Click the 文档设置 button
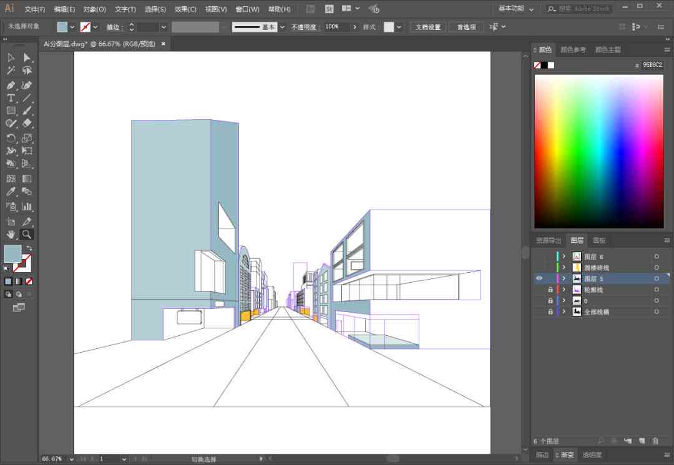 click(428, 27)
